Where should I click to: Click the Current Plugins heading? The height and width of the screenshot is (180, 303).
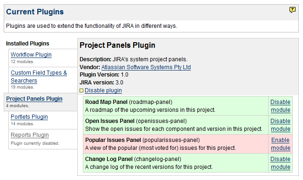click(x=35, y=12)
